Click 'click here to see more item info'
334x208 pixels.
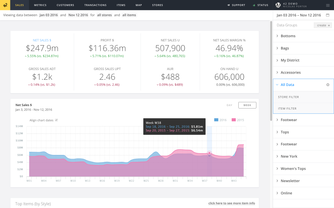point(231,203)
